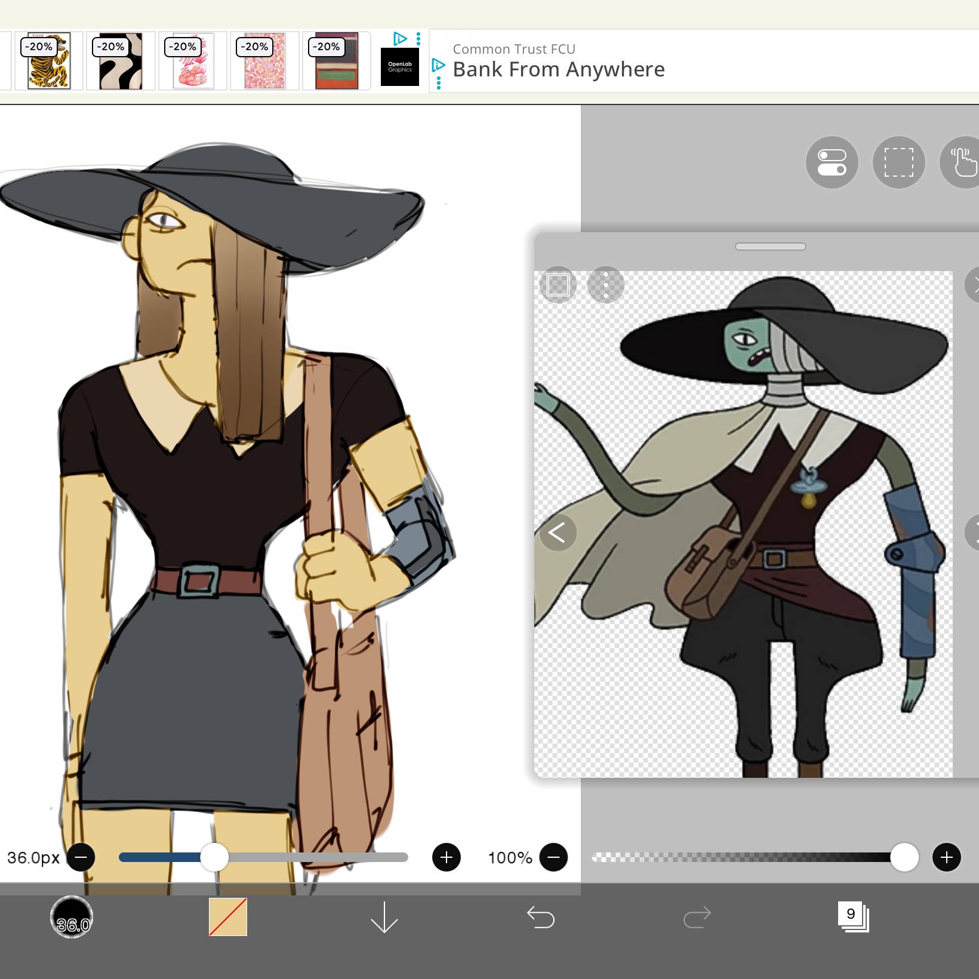Increase brush thickness with plus button

tap(447, 857)
